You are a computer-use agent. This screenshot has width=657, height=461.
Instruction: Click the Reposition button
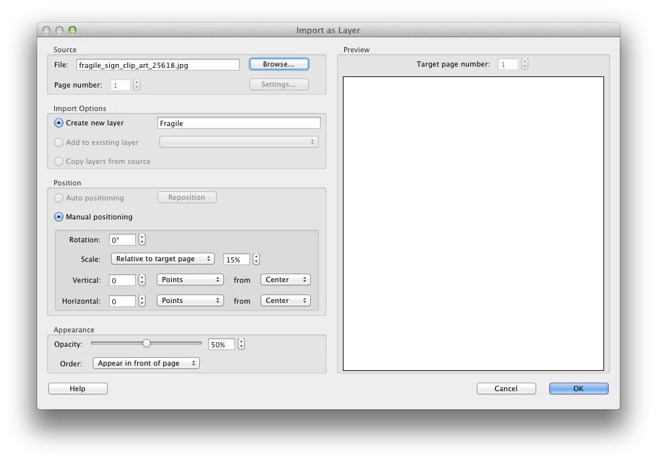(187, 197)
